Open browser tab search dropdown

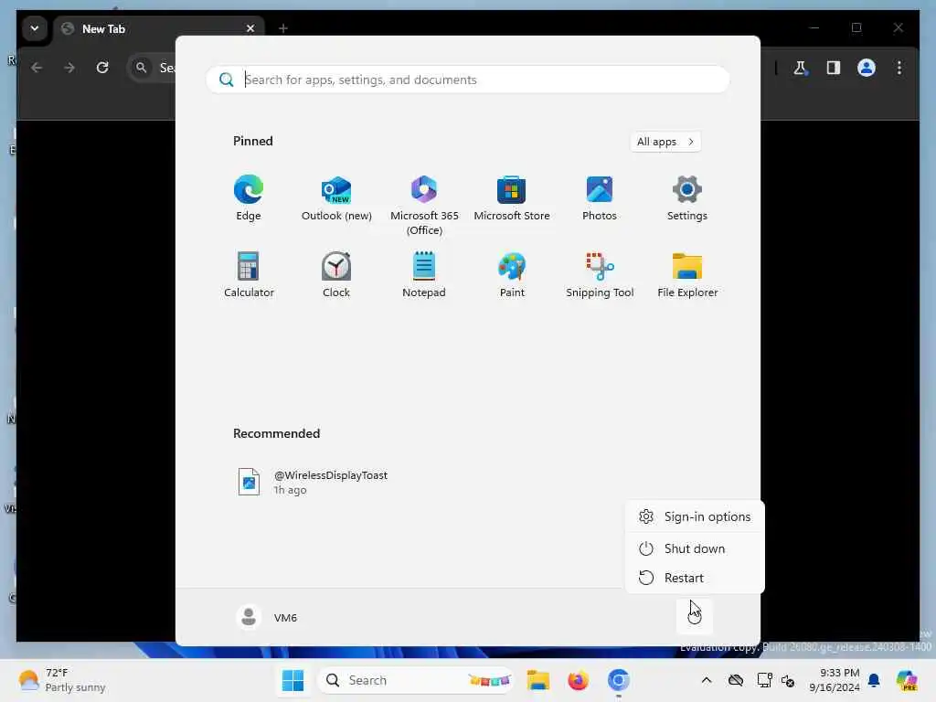(x=35, y=28)
